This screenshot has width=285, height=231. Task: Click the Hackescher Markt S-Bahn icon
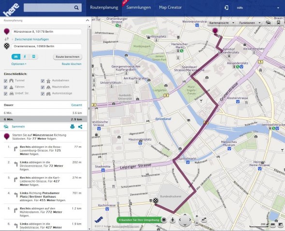[x=182, y=51]
